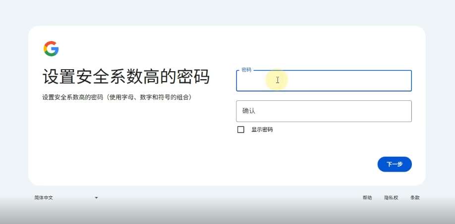
Task: Click the 简体中文 language text
Action: pyautogui.click(x=44, y=198)
